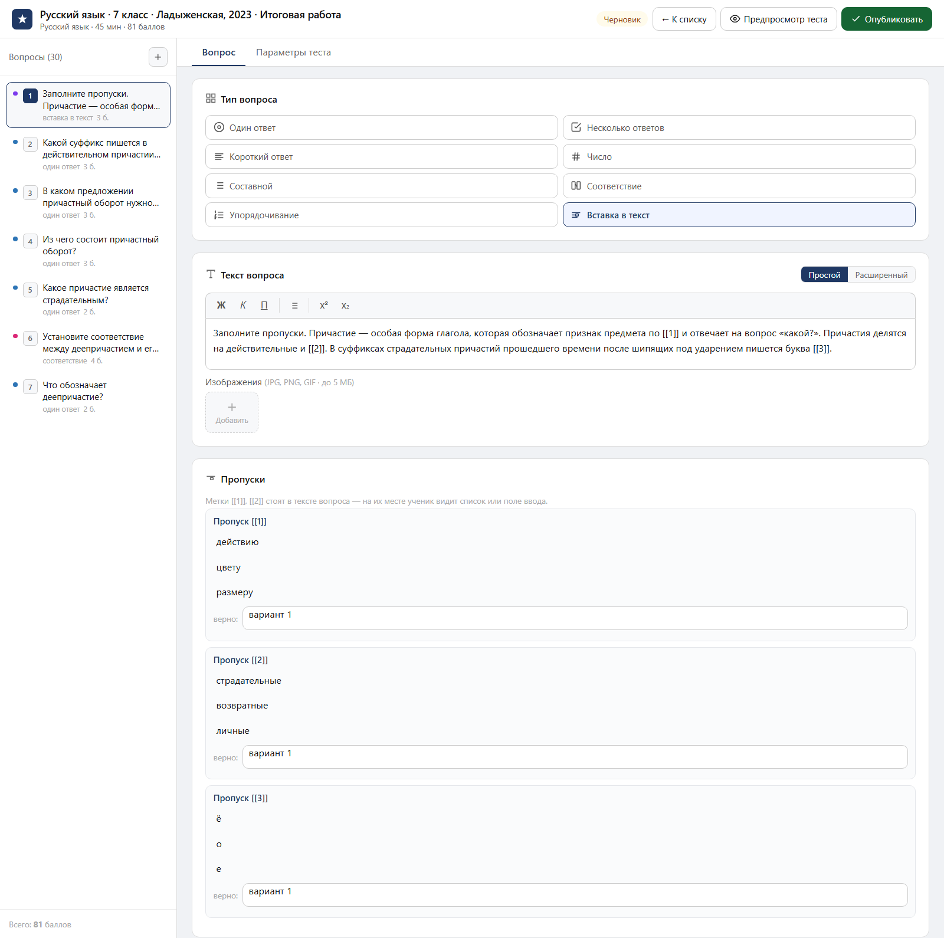Click the Черновик status badge

[622, 19]
